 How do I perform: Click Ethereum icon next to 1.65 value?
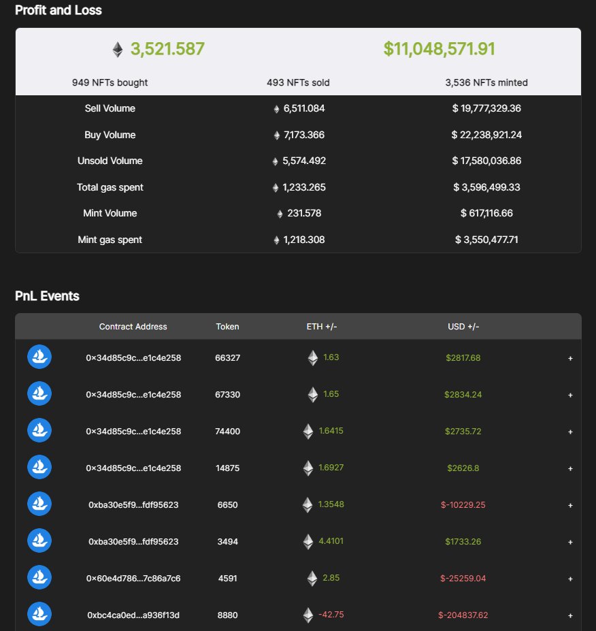(313, 394)
